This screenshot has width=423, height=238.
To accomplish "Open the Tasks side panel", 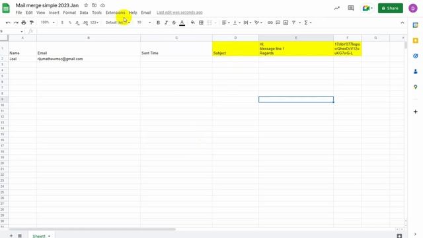I will 416,56.
